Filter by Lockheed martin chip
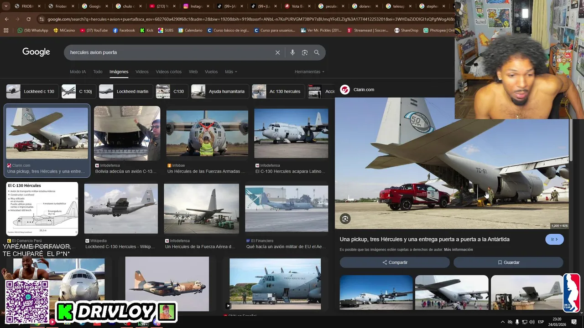 click(125, 92)
